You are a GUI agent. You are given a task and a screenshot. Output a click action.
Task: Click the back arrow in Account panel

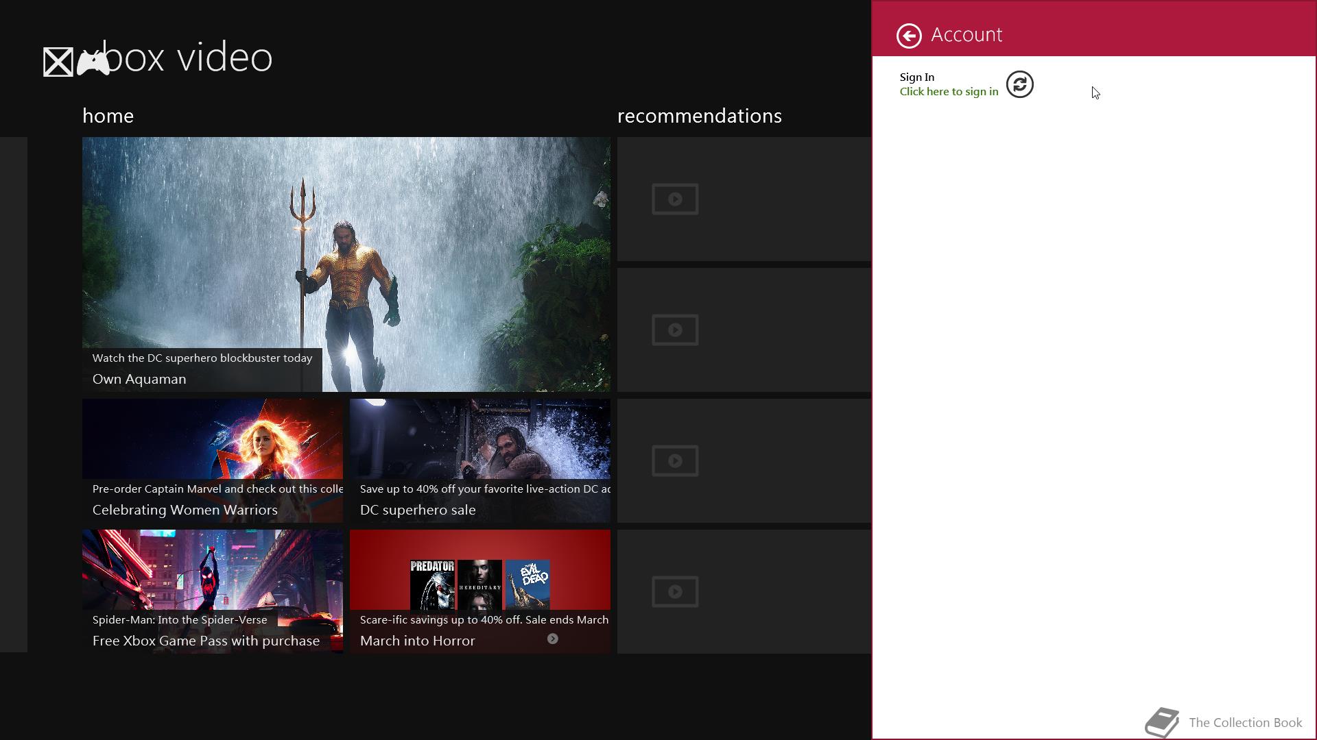(909, 36)
